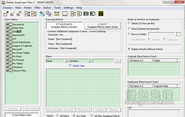185x117 pixels.
Task: Choose the All Filters match option
Action: [x=58, y=116]
